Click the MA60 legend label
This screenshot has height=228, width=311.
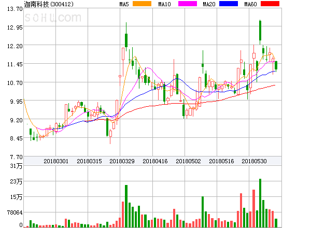coord(250,4)
